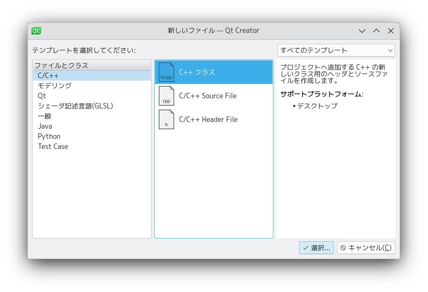Open the すべてのテンプレート dropdown
This screenshot has width=428, height=292.
336,50
